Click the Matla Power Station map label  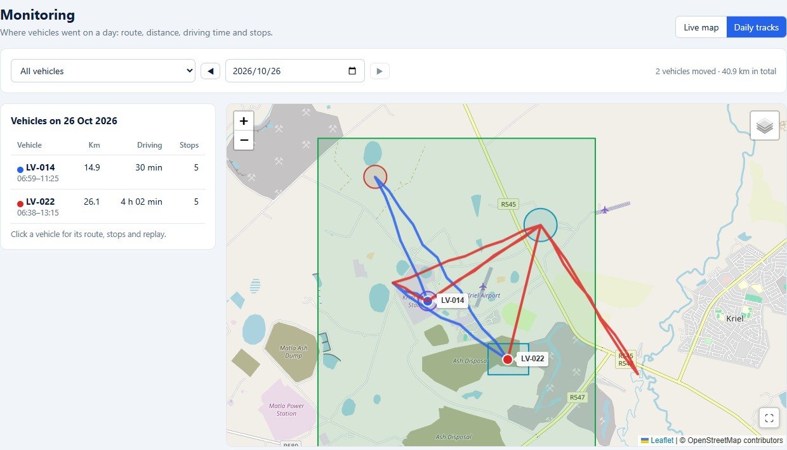286,409
